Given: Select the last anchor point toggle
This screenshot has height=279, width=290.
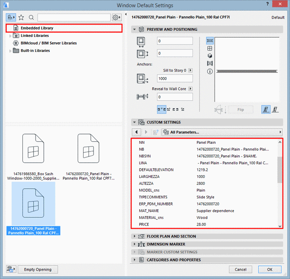Looking at the screenshot, I should [x=183, y=109].
